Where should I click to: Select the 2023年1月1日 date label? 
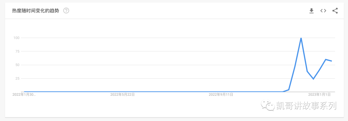(319, 94)
